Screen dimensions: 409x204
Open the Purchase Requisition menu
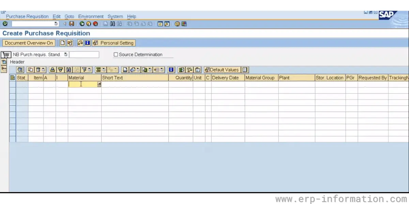[x=27, y=16]
